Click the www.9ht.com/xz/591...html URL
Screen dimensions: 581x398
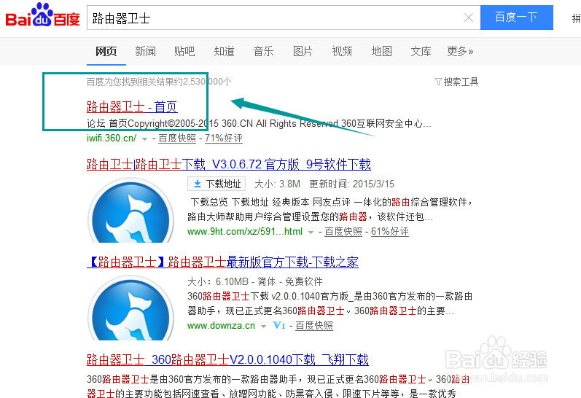click(x=245, y=232)
